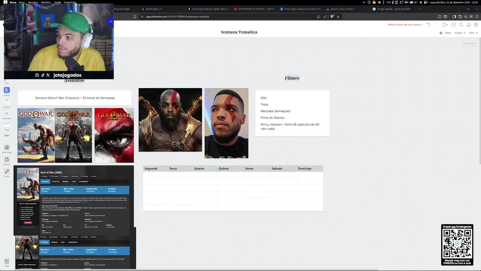Click the share page icon in address bar
The height and width of the screenshot is (271, 481).
325,17
